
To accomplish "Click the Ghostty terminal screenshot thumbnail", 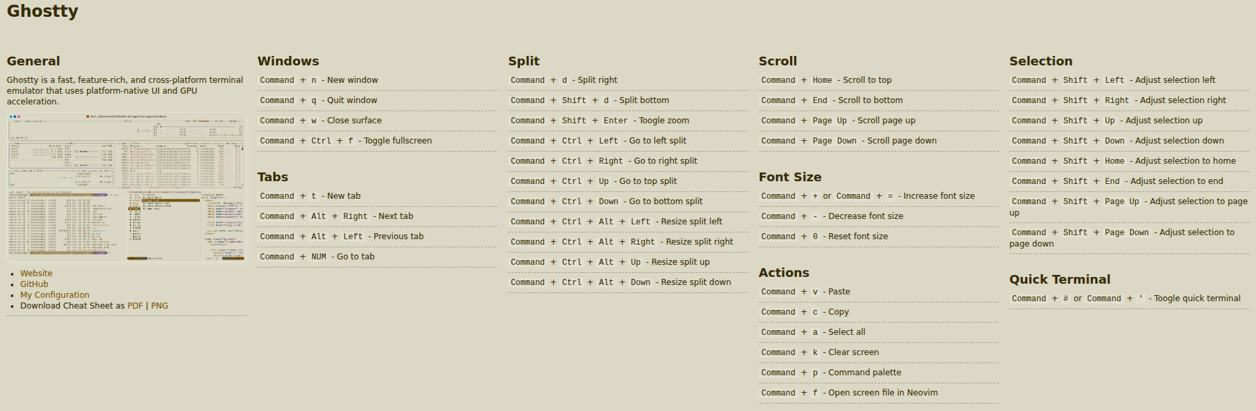I will click(126, 187).
